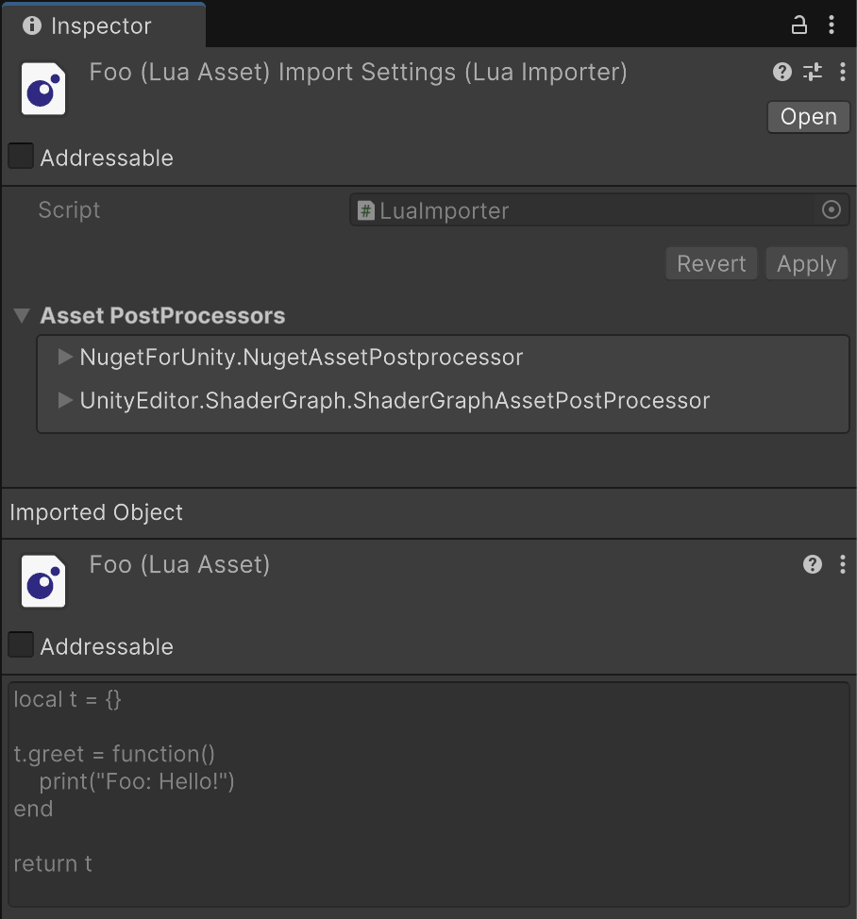
Task: Open the importer presets slider icon
Action: 813,72
